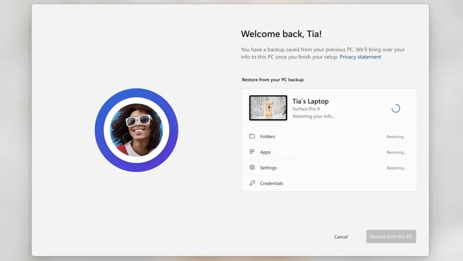This screenshot has height=261, width=463.
Task: Click Tia's profile picture
Action: point(137,130)
